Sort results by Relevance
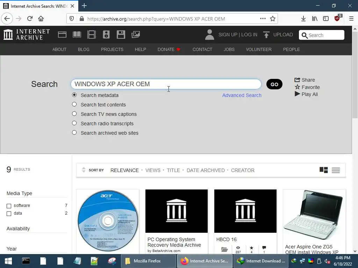The image size is (358, 268). point(124,170)
